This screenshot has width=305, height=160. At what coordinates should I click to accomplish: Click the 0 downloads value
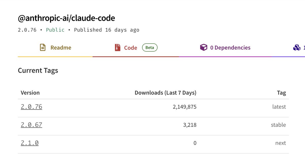(x=195, y=143)
